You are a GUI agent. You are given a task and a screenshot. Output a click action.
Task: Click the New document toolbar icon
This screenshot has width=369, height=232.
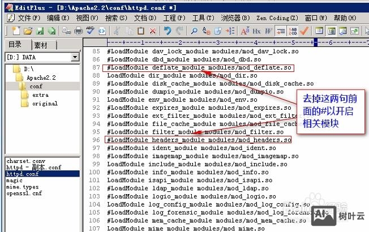16,31
